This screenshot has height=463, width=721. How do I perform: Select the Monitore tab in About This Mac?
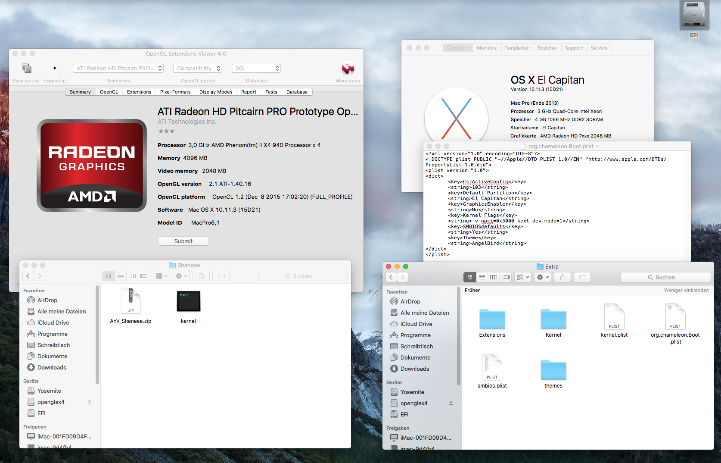coord(487,48)
